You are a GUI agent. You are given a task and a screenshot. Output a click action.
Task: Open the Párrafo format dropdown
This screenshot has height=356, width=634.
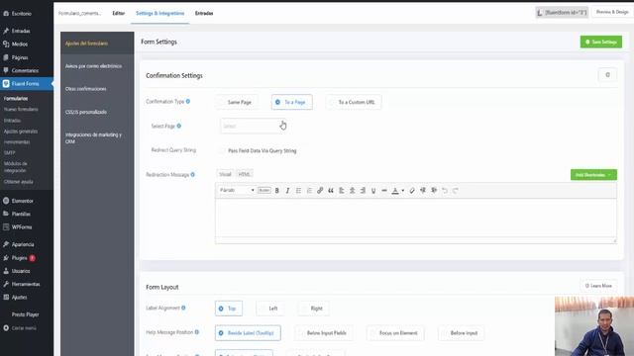[237, 190]
